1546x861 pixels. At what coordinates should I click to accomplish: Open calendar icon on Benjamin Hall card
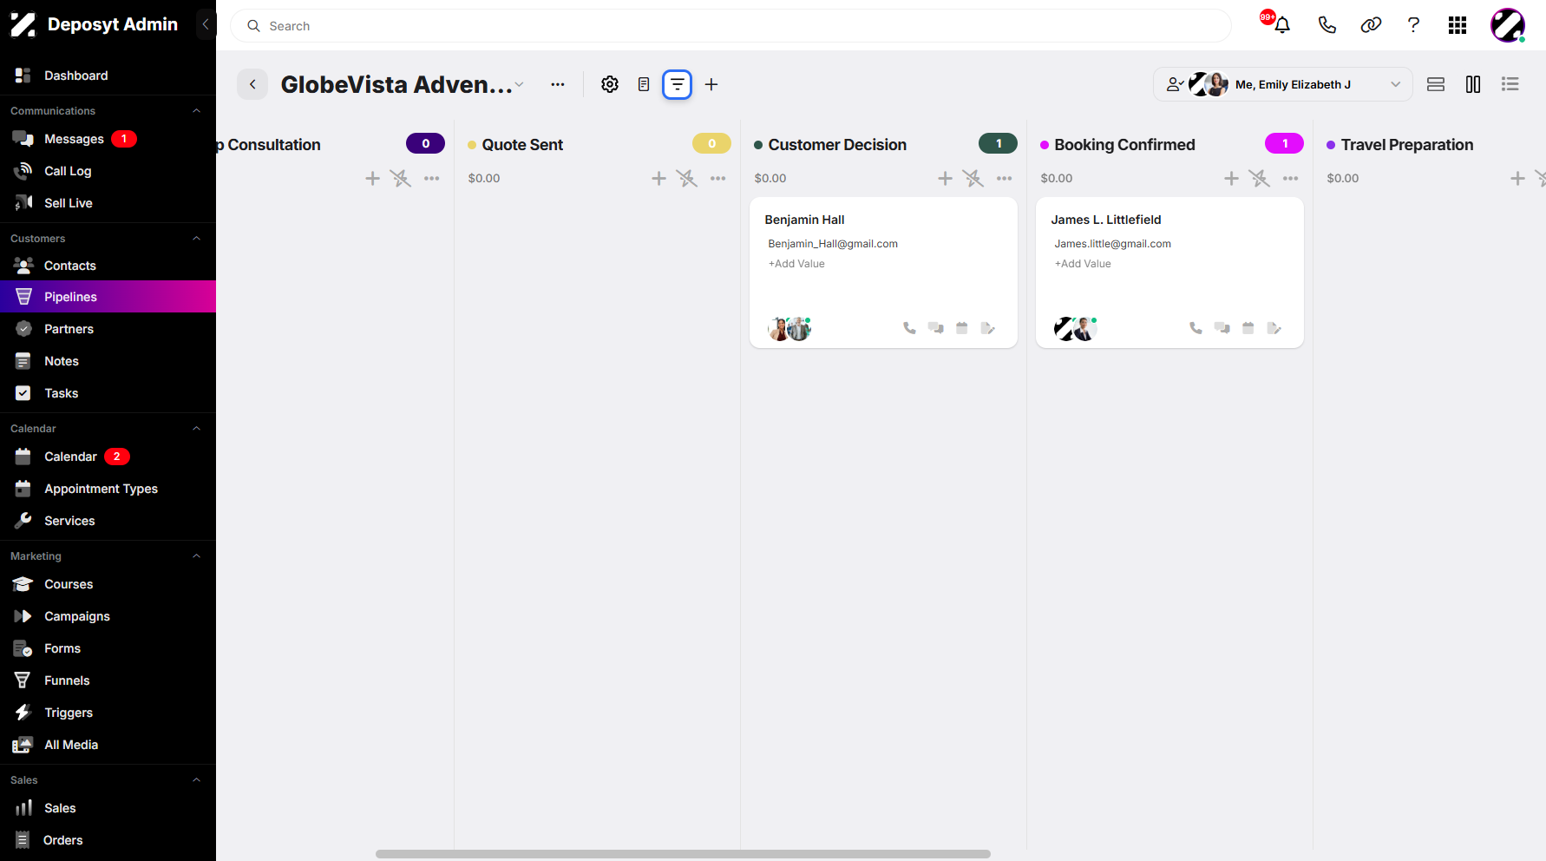962,328
